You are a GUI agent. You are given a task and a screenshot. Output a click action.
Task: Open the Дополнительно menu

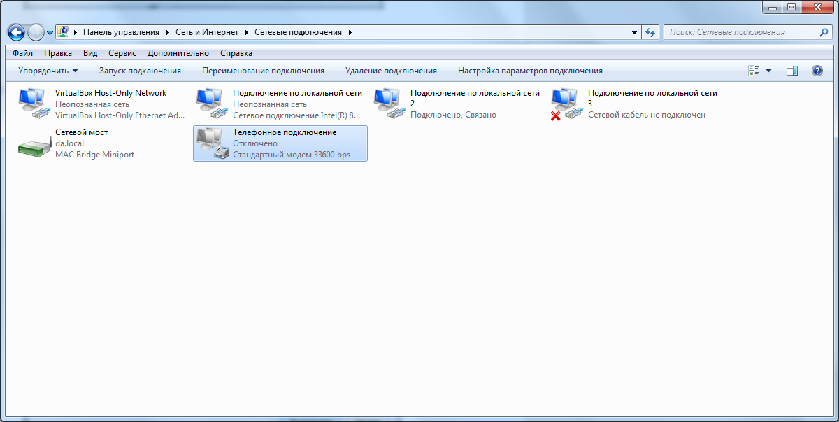coord(178,53)
